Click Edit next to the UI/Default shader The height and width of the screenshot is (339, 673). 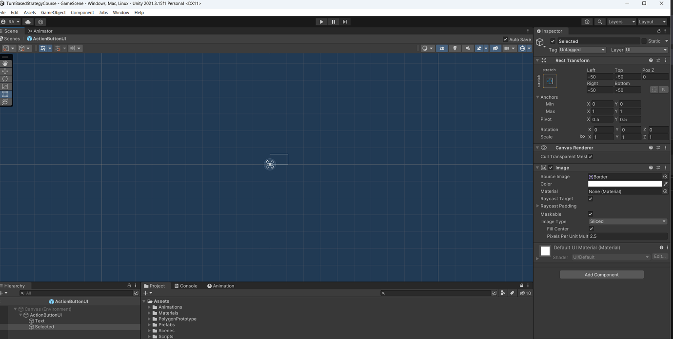[659, 257]
